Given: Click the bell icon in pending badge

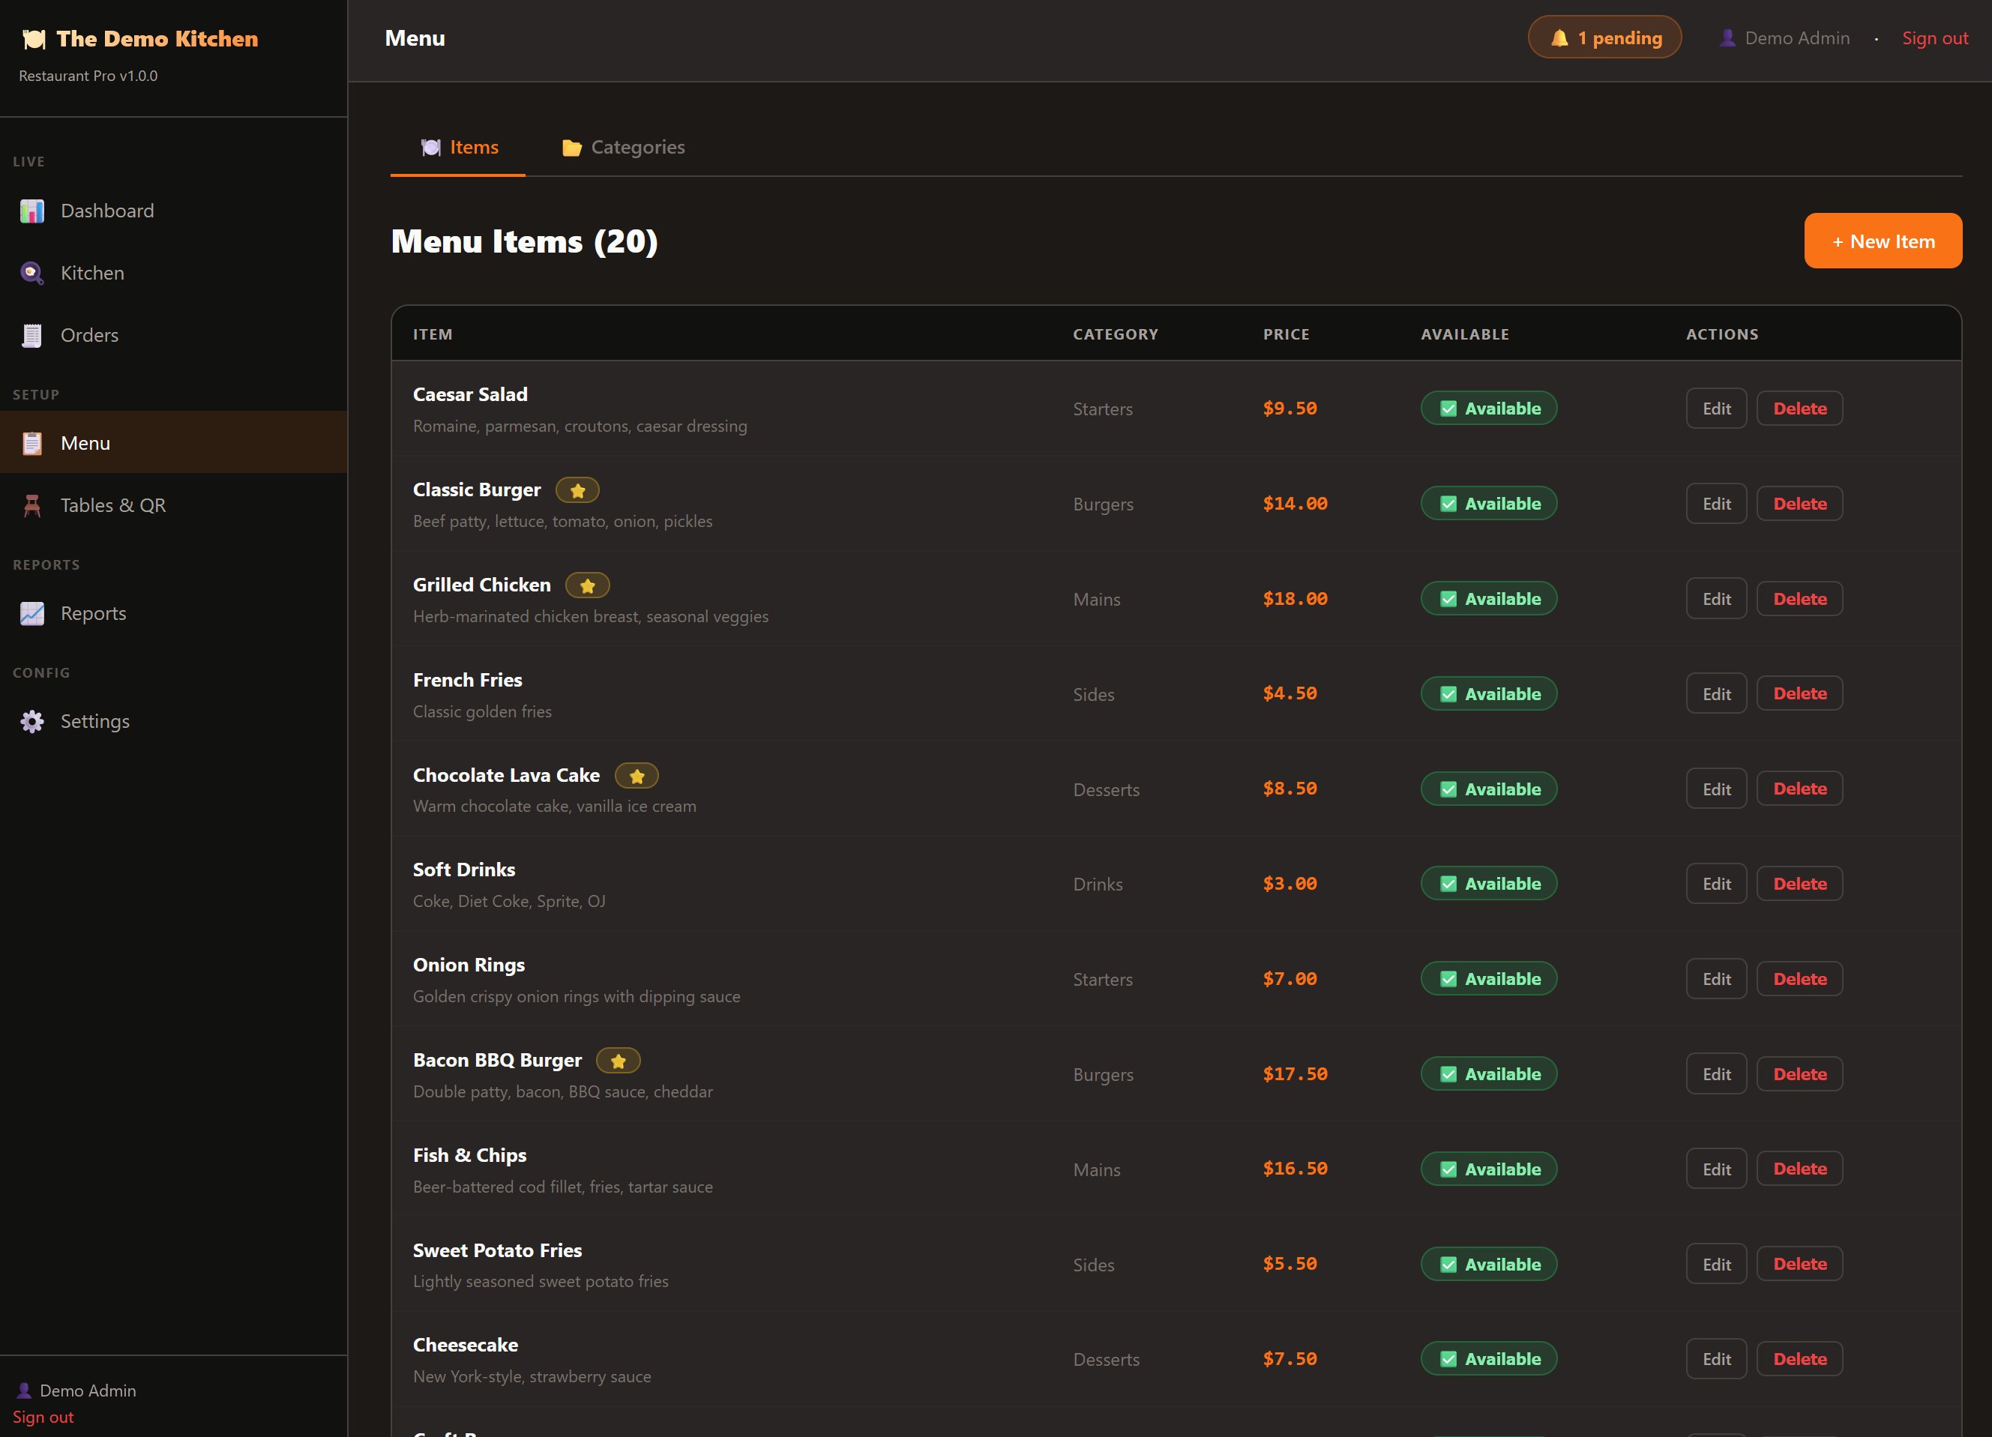Looking at the screenshot, I should click(1559, 37).
